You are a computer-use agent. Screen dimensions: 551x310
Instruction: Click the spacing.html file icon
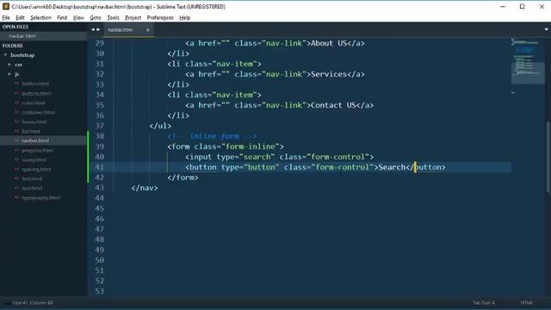click(16, 170)
